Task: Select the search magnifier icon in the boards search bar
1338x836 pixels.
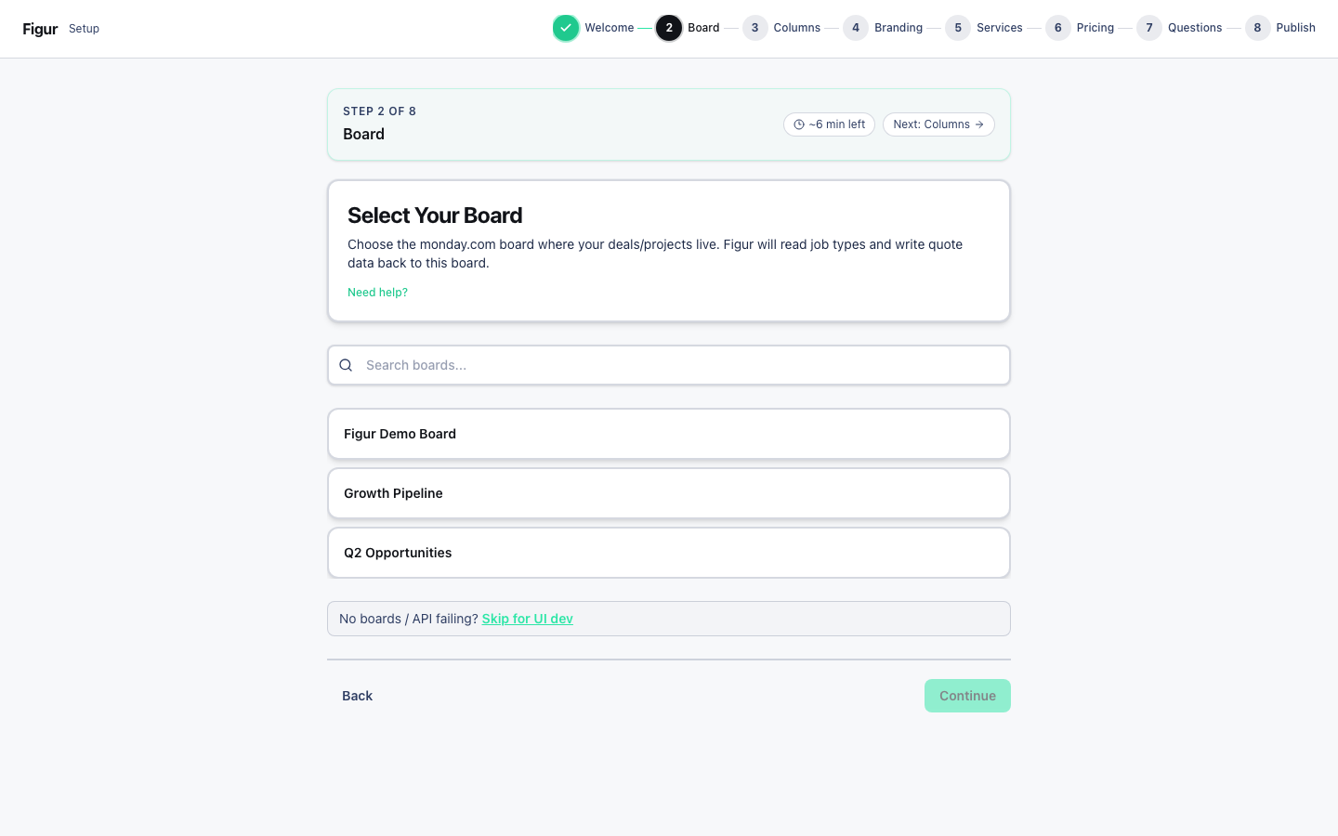Action: (x=346, y=365)
